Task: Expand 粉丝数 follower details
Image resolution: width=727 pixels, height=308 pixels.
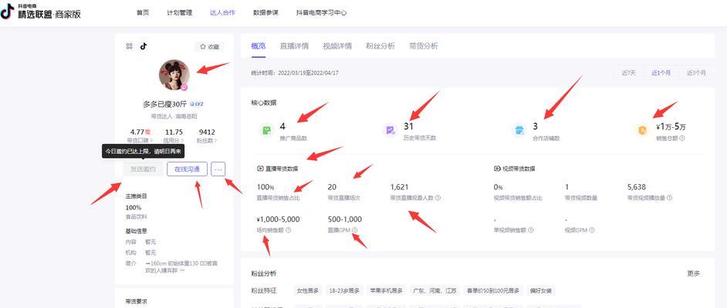Action: 206,140
